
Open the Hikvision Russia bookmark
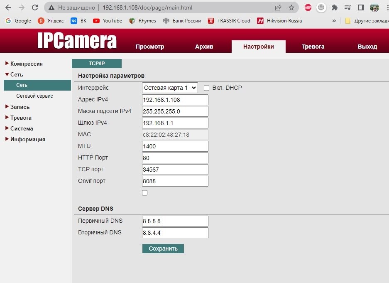pos(279,21)
